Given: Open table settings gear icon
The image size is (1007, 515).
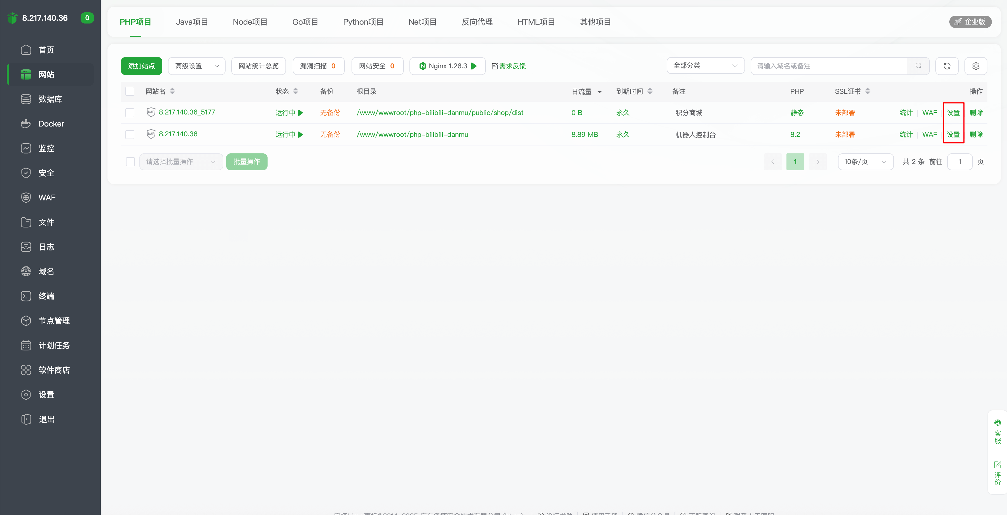Looking at the screenshot, I should pos(975,66).
